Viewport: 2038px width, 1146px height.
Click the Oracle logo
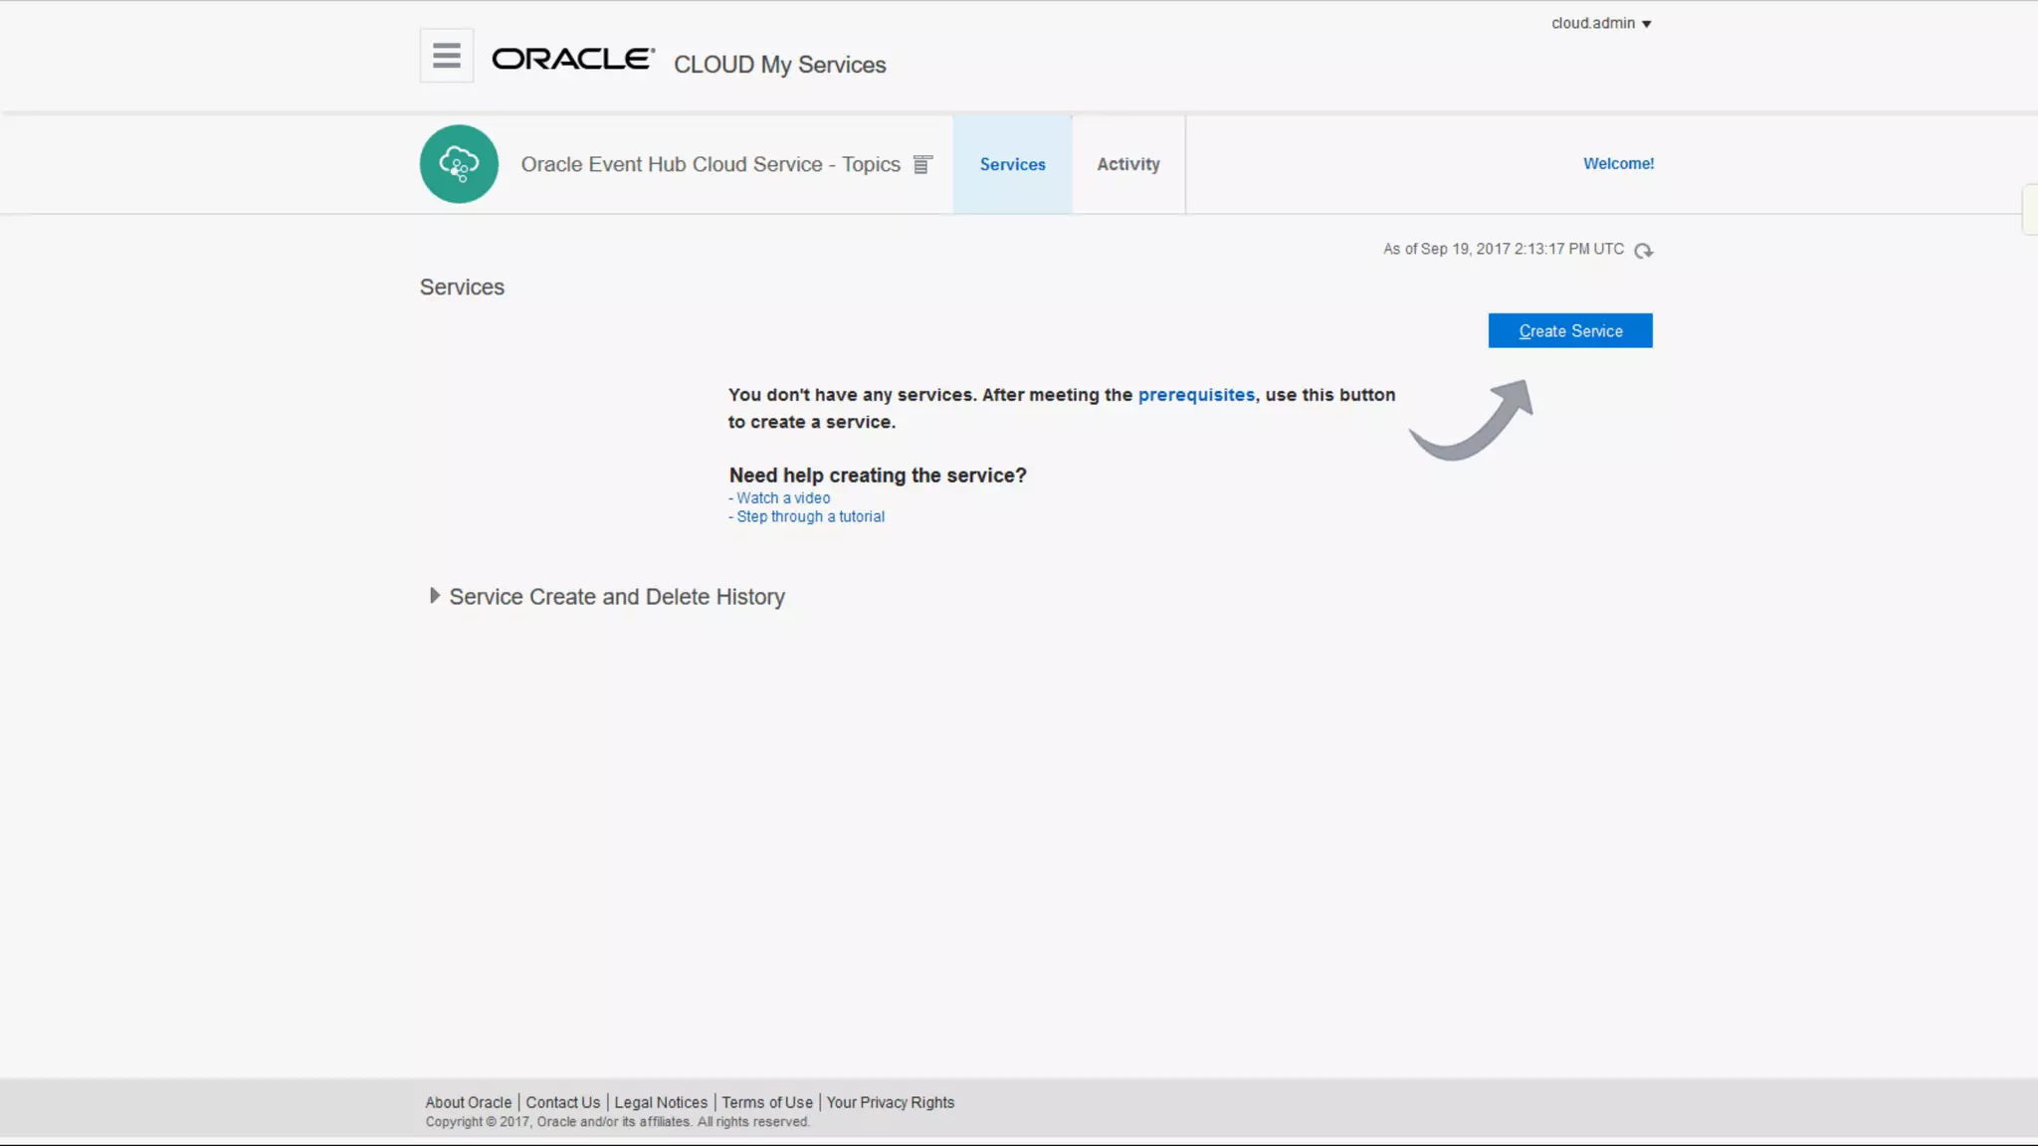[x=573, y=59]
